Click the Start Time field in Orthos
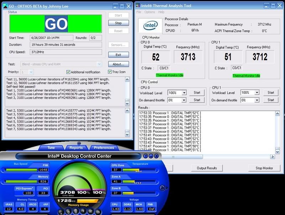This screenshot has height=215, width=285. (x=51, y=38)
